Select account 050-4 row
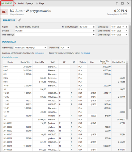 pos(64,78)
